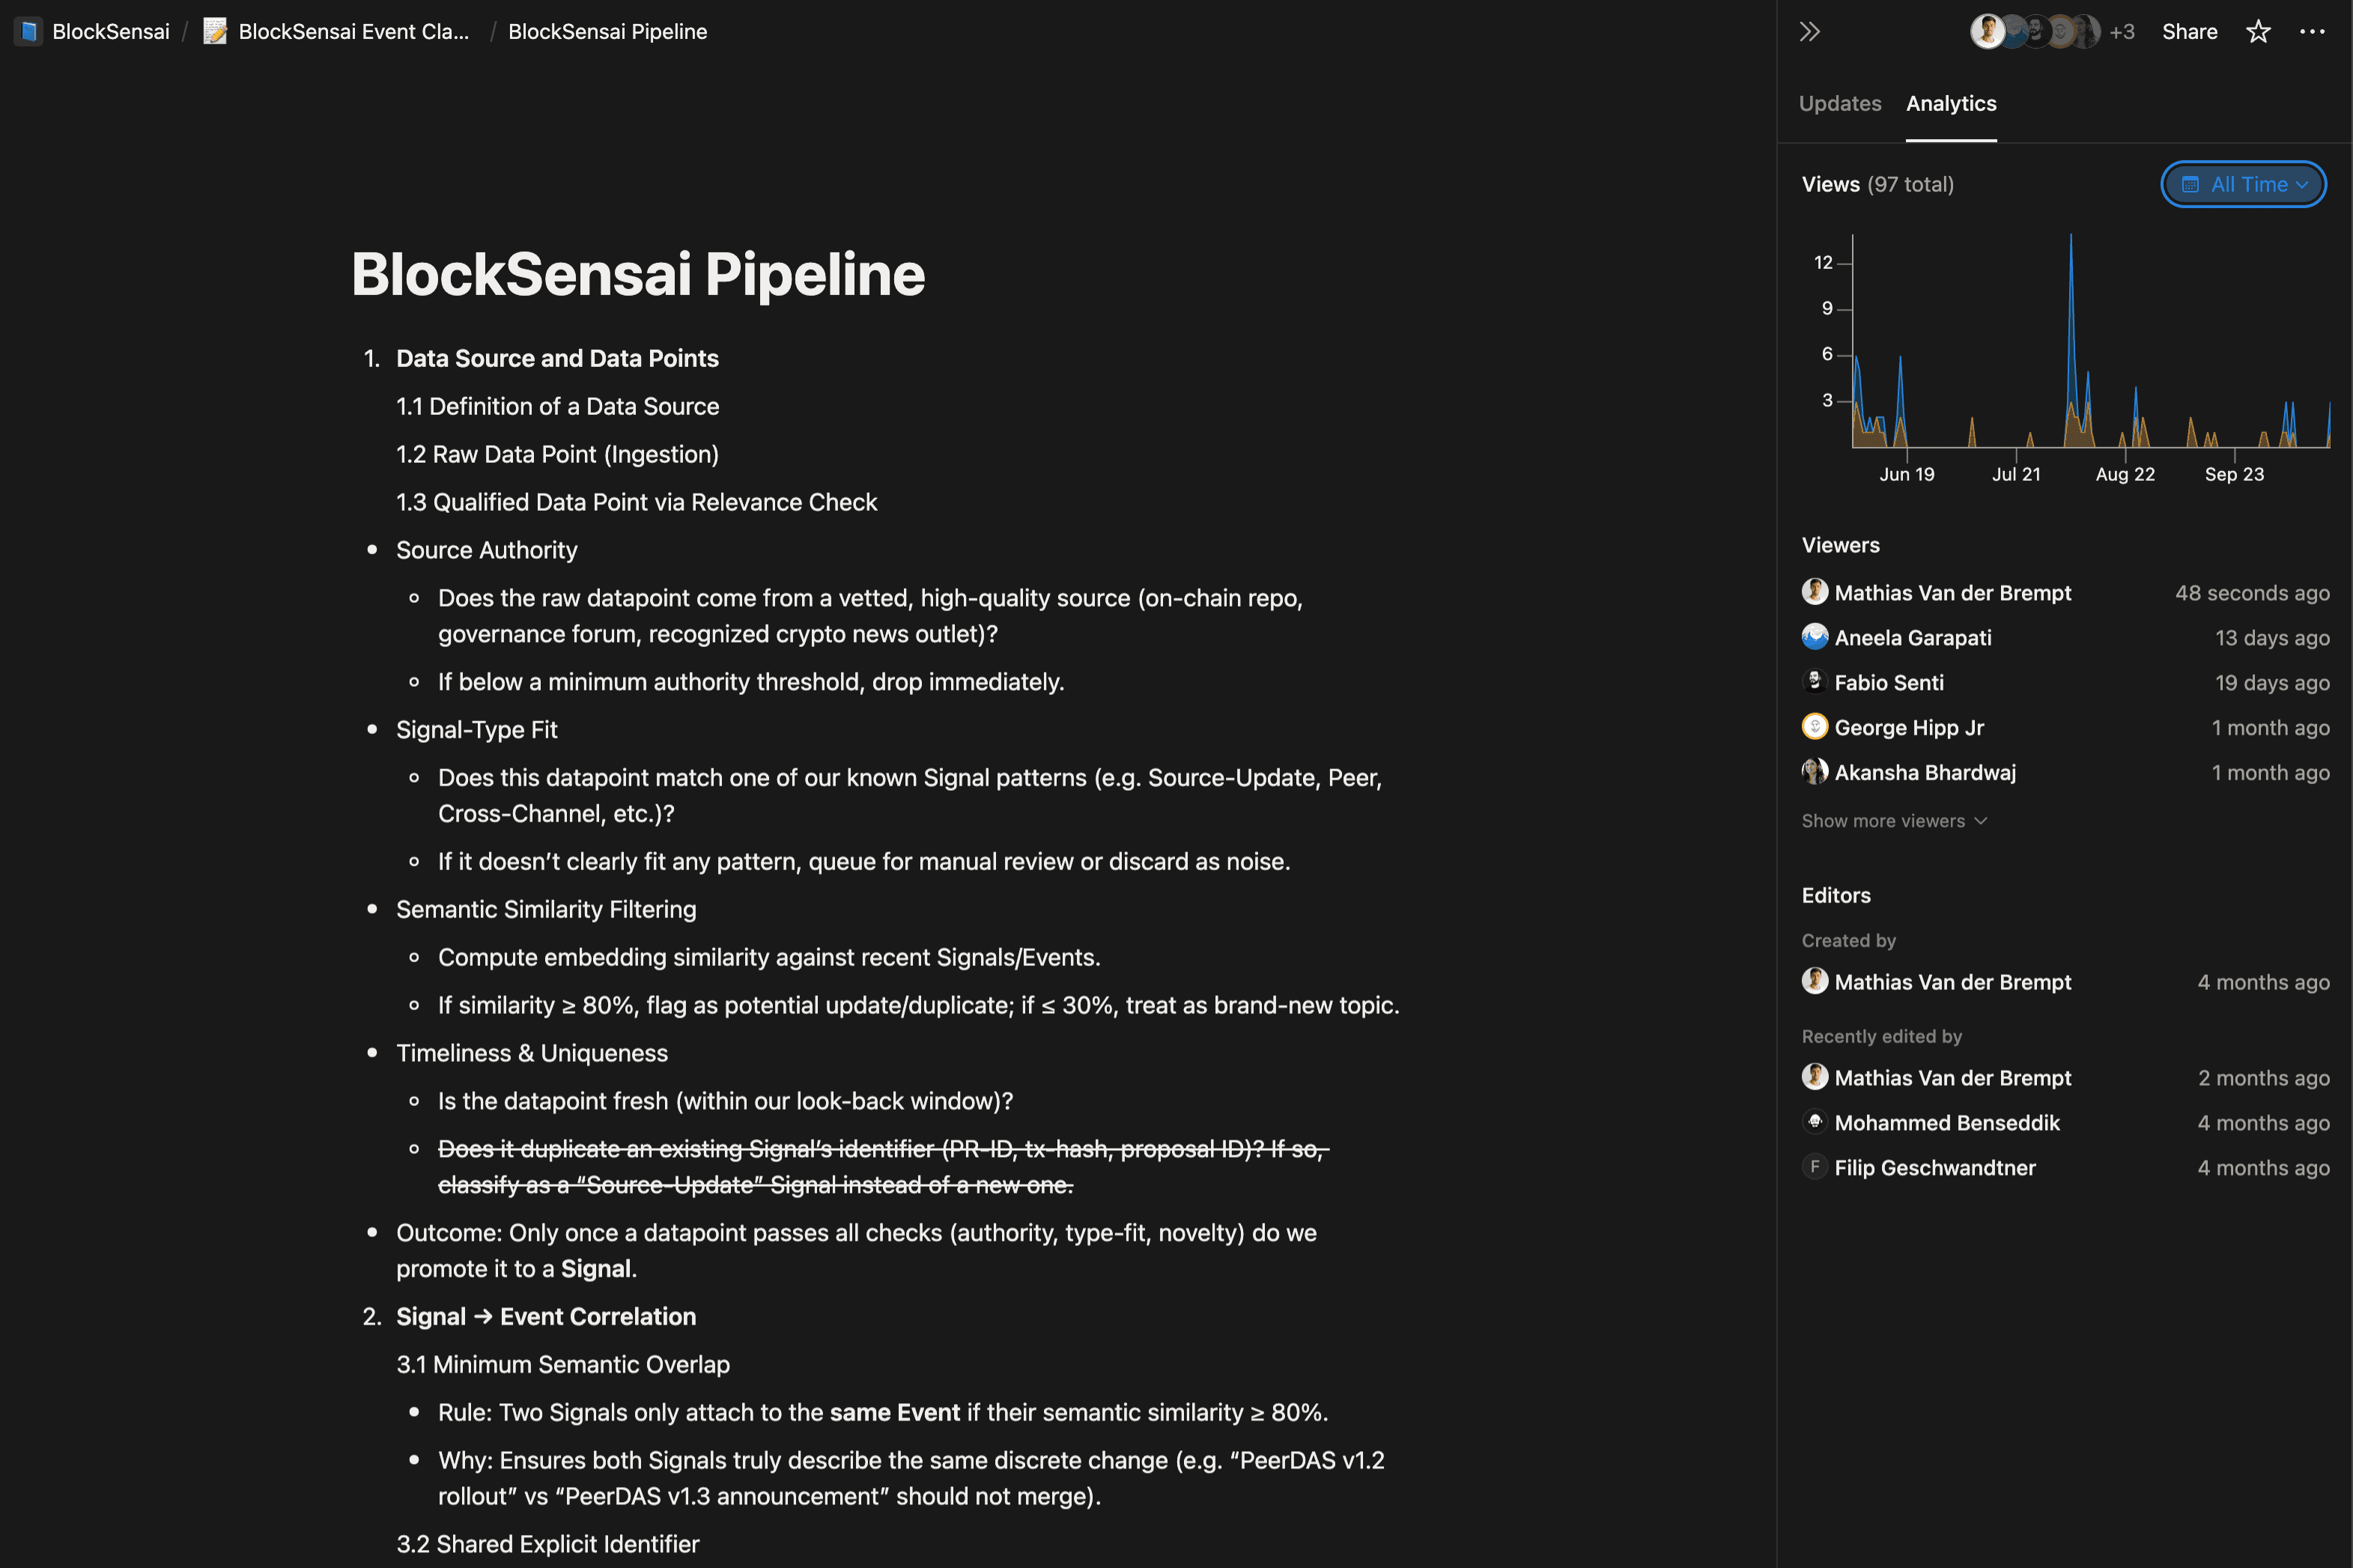The image size is (2353, 1568).
Task: Star this page as favorite
Action: tap(2258, 32)
